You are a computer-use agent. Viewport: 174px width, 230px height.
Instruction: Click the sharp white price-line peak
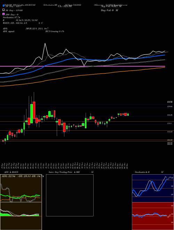(x=45, y=43)
